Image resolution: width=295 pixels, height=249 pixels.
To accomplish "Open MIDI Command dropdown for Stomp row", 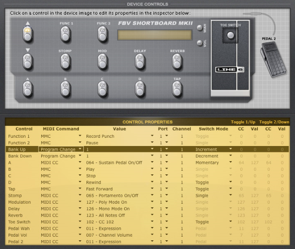I will (80, 195).
